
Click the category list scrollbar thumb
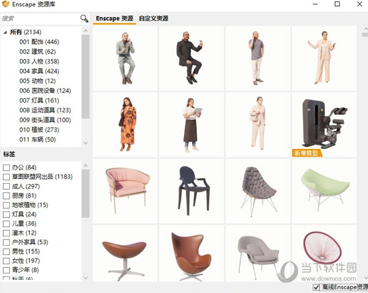pyautogui.click(x=86, y=77)
